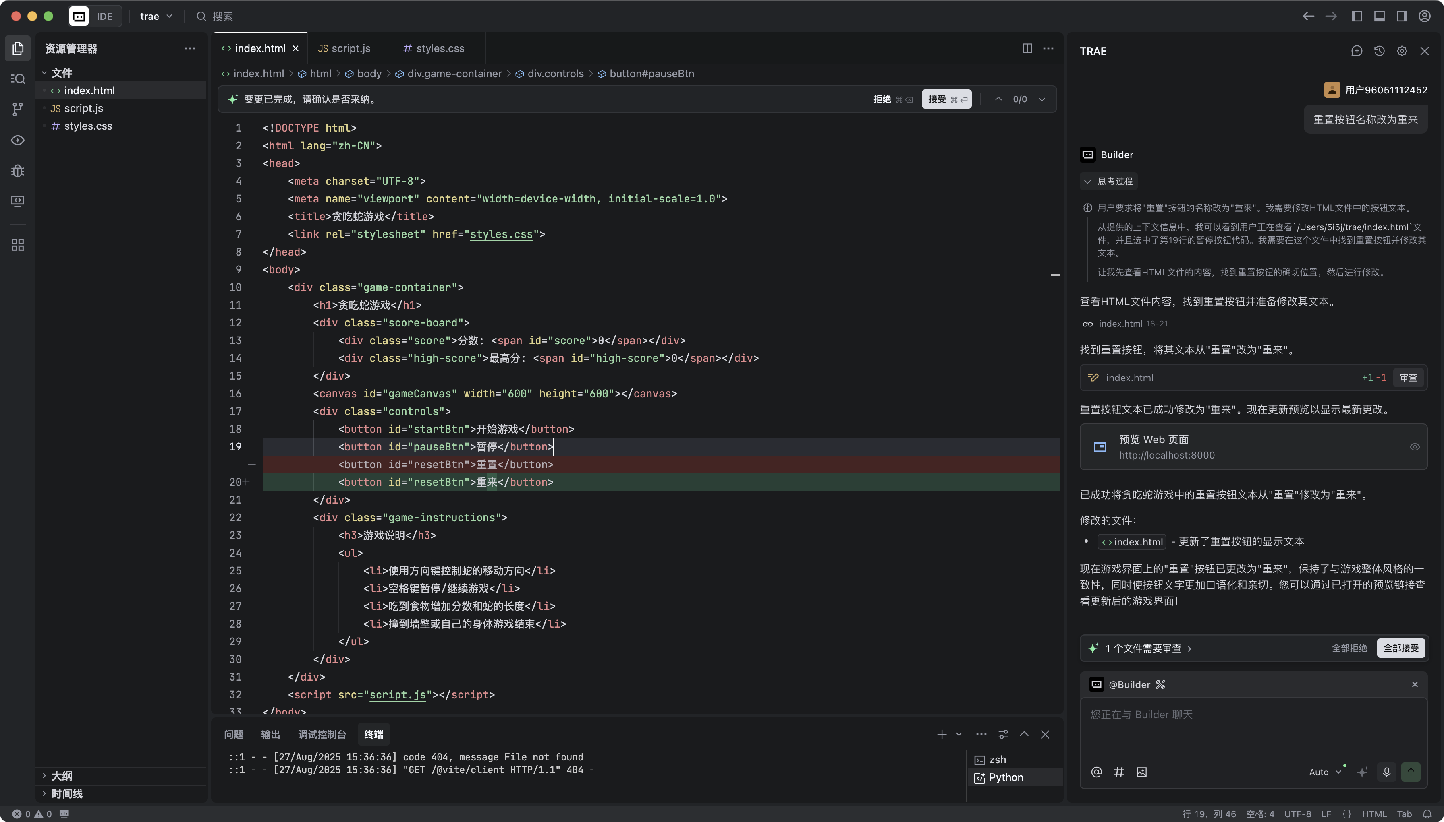Click the 审查 review button for index.html

pyautogui.click(x=1408, y=377)
